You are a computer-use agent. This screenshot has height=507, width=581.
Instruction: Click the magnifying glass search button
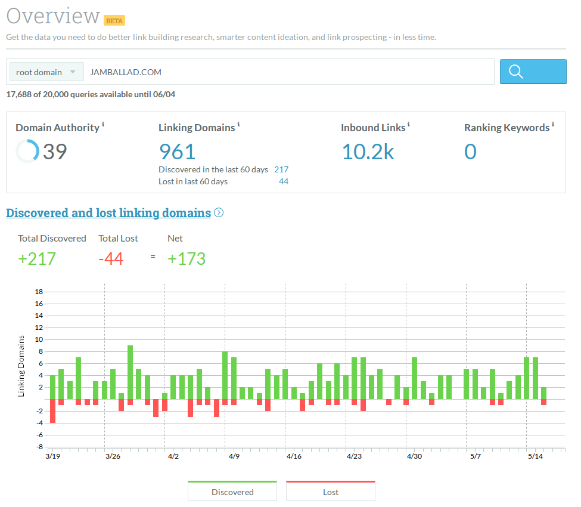click(533, 72)
